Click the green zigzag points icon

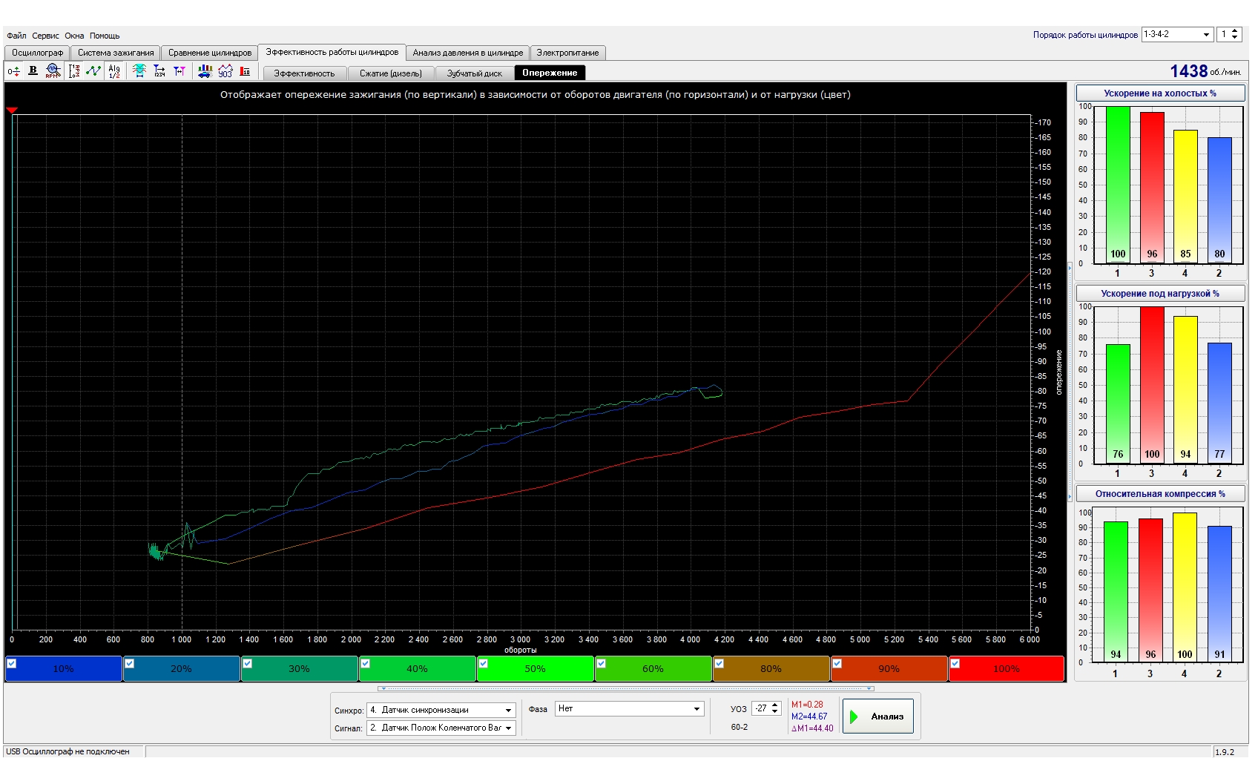point(93,70)
